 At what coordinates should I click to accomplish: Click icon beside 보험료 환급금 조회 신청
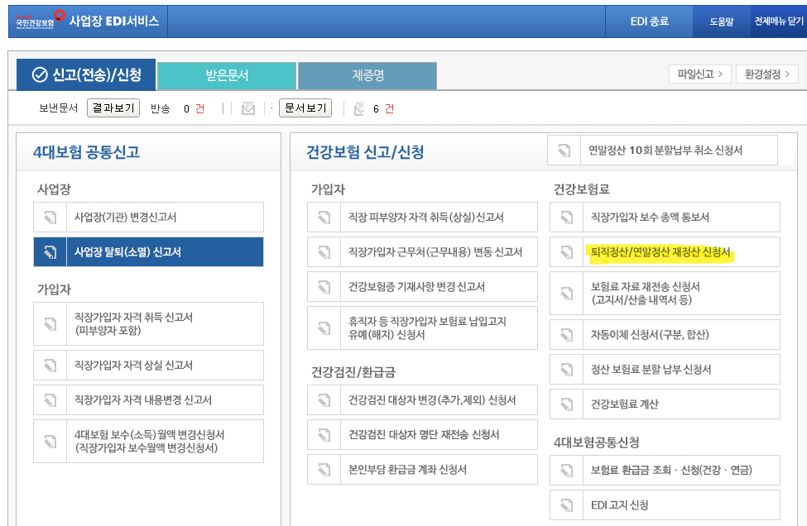pos(567,470)
